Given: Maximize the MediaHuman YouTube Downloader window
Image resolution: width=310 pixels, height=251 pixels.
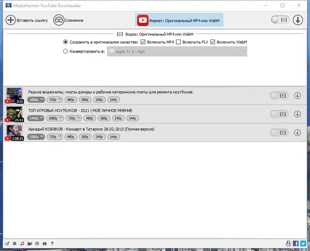Looking at the screenshot, I should (282, 5).
